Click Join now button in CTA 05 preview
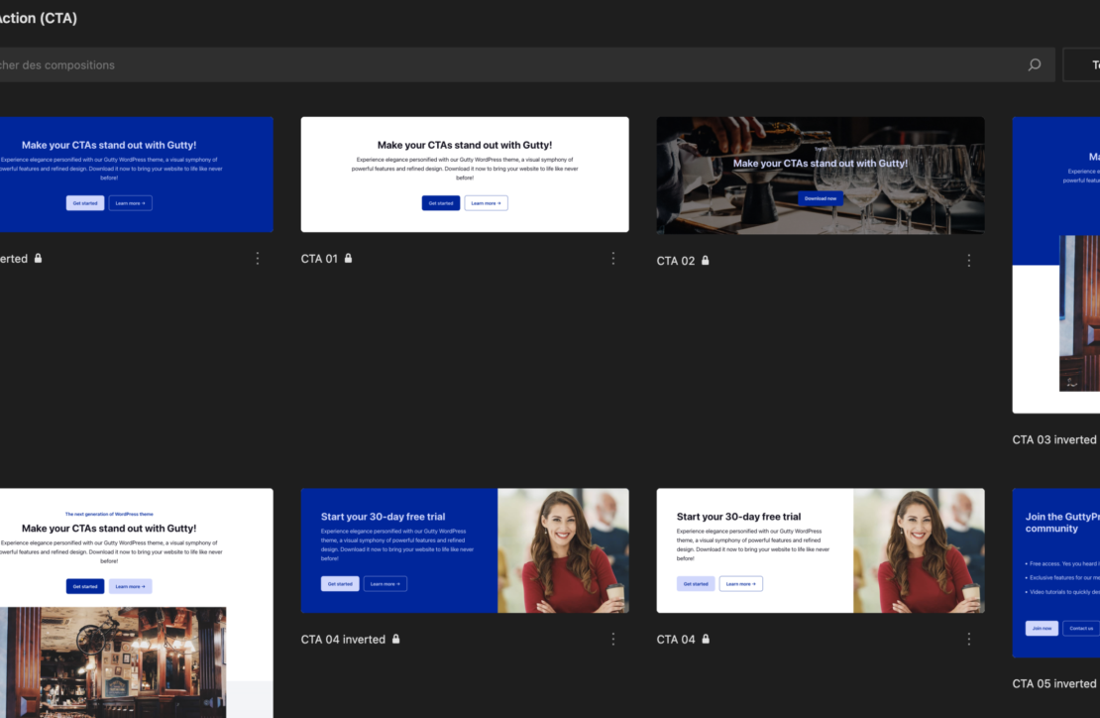 1042,628
